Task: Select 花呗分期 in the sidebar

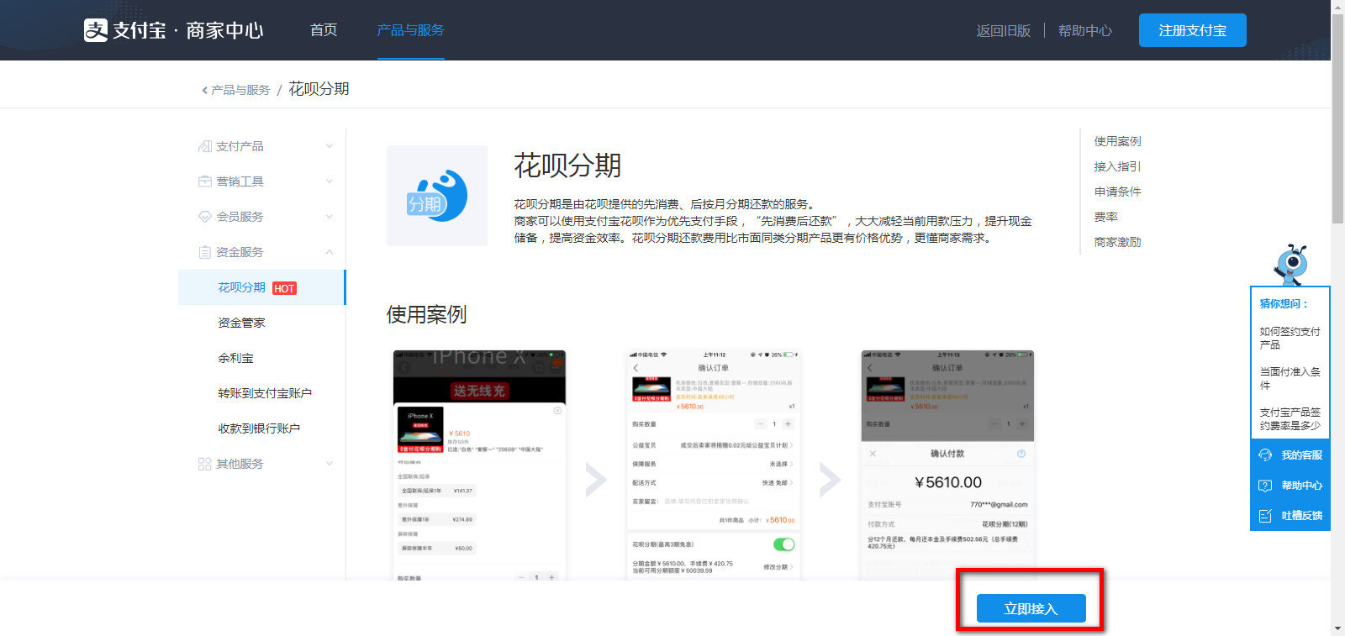Action: tap(261, 287)
